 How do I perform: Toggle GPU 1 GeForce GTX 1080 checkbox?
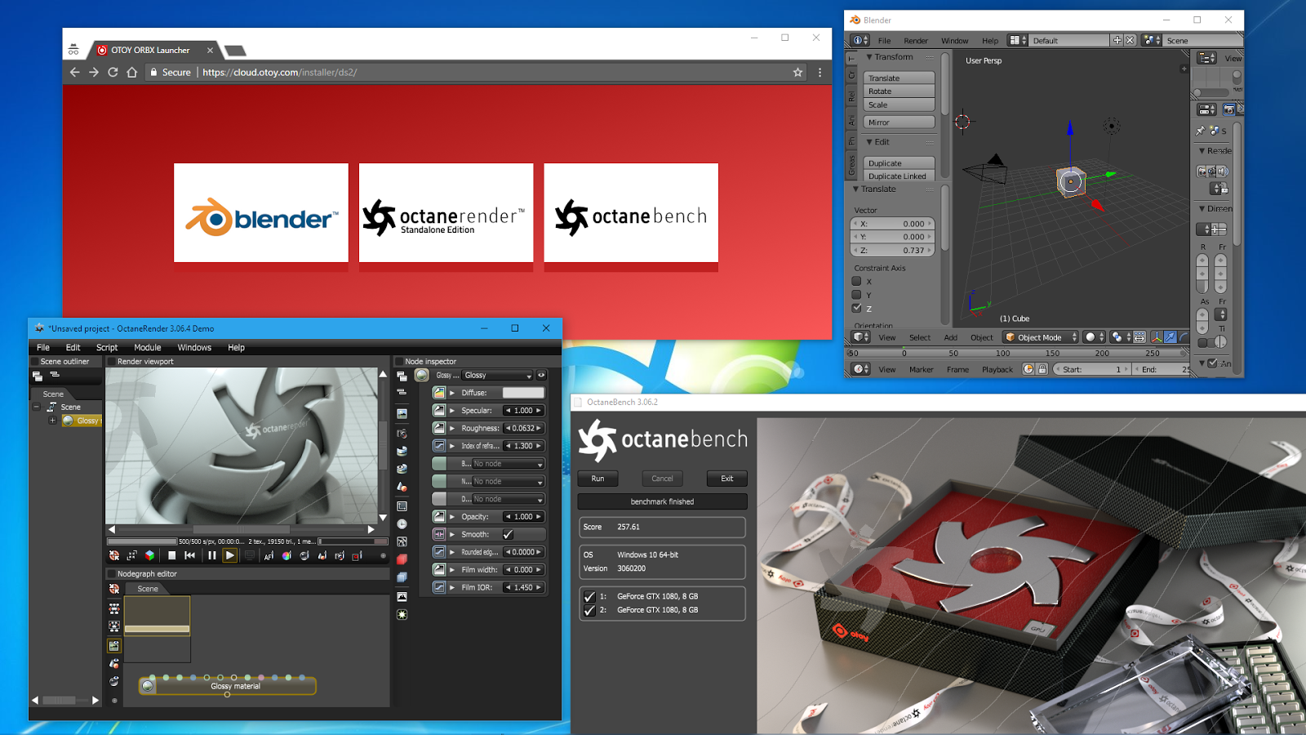pos(589,596)
